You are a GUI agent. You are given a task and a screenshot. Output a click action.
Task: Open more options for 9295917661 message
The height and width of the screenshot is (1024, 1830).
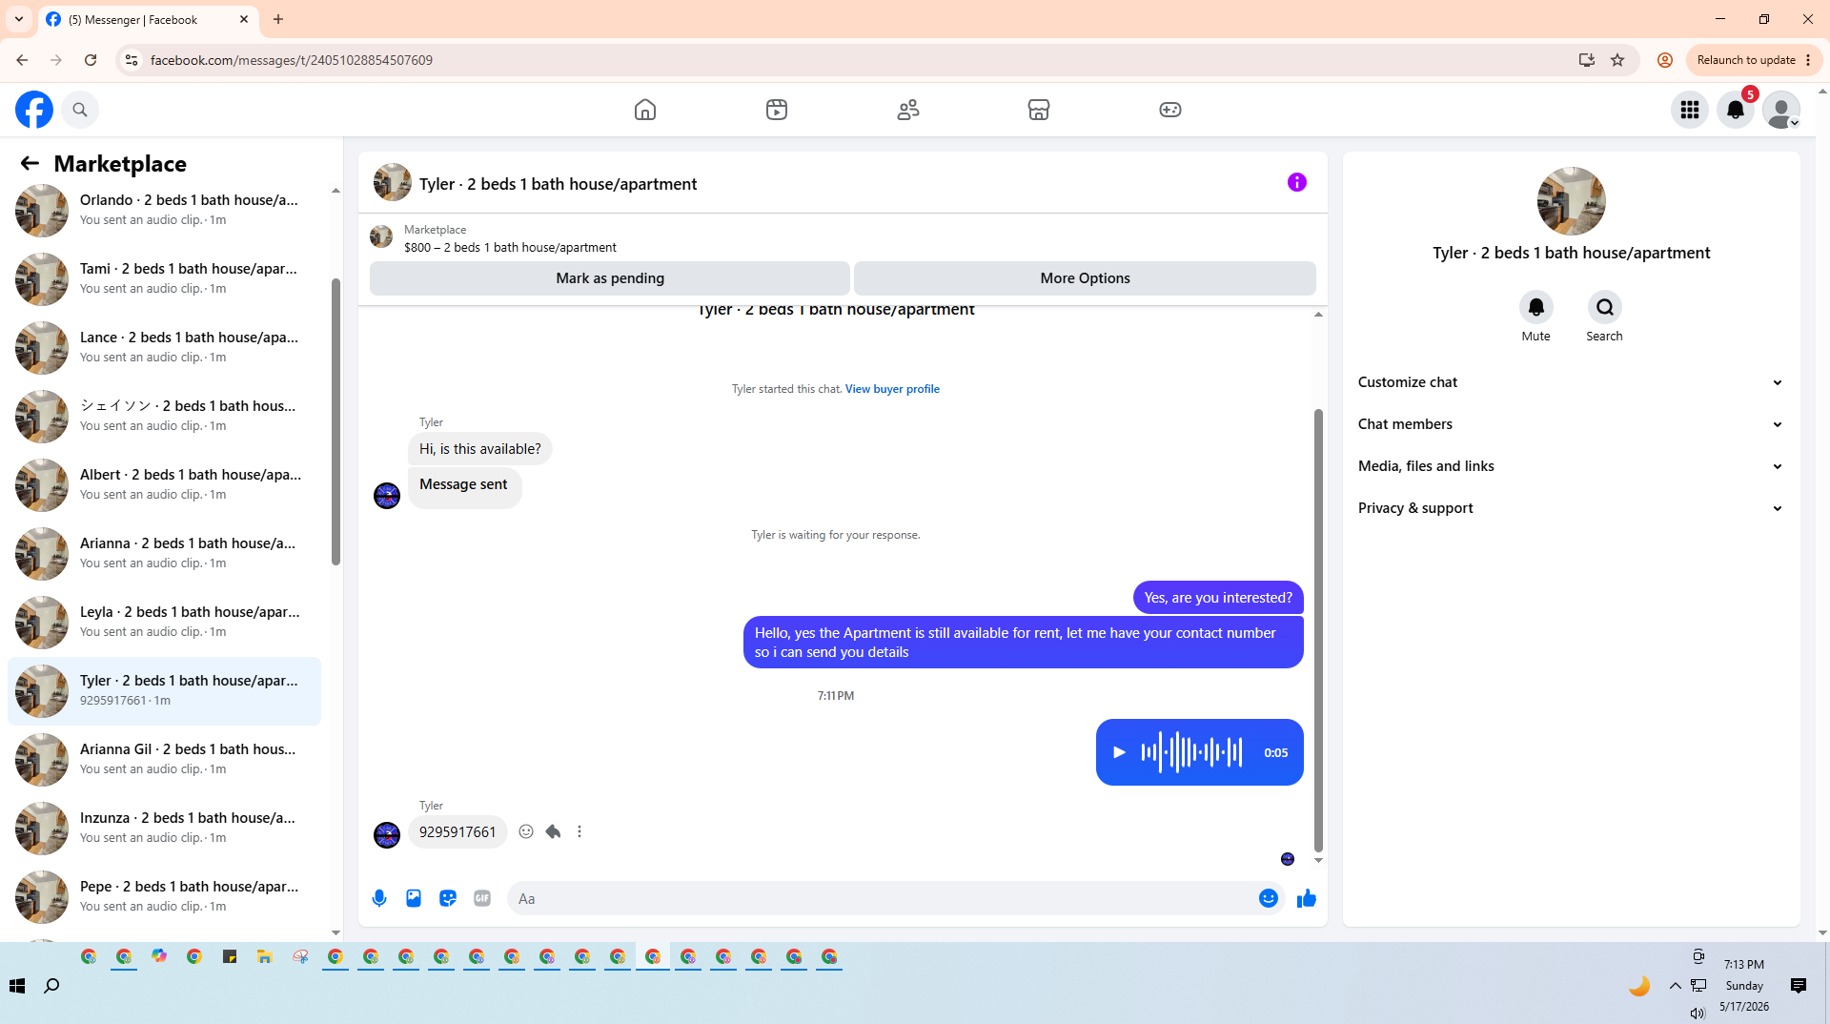coord(579,831)
